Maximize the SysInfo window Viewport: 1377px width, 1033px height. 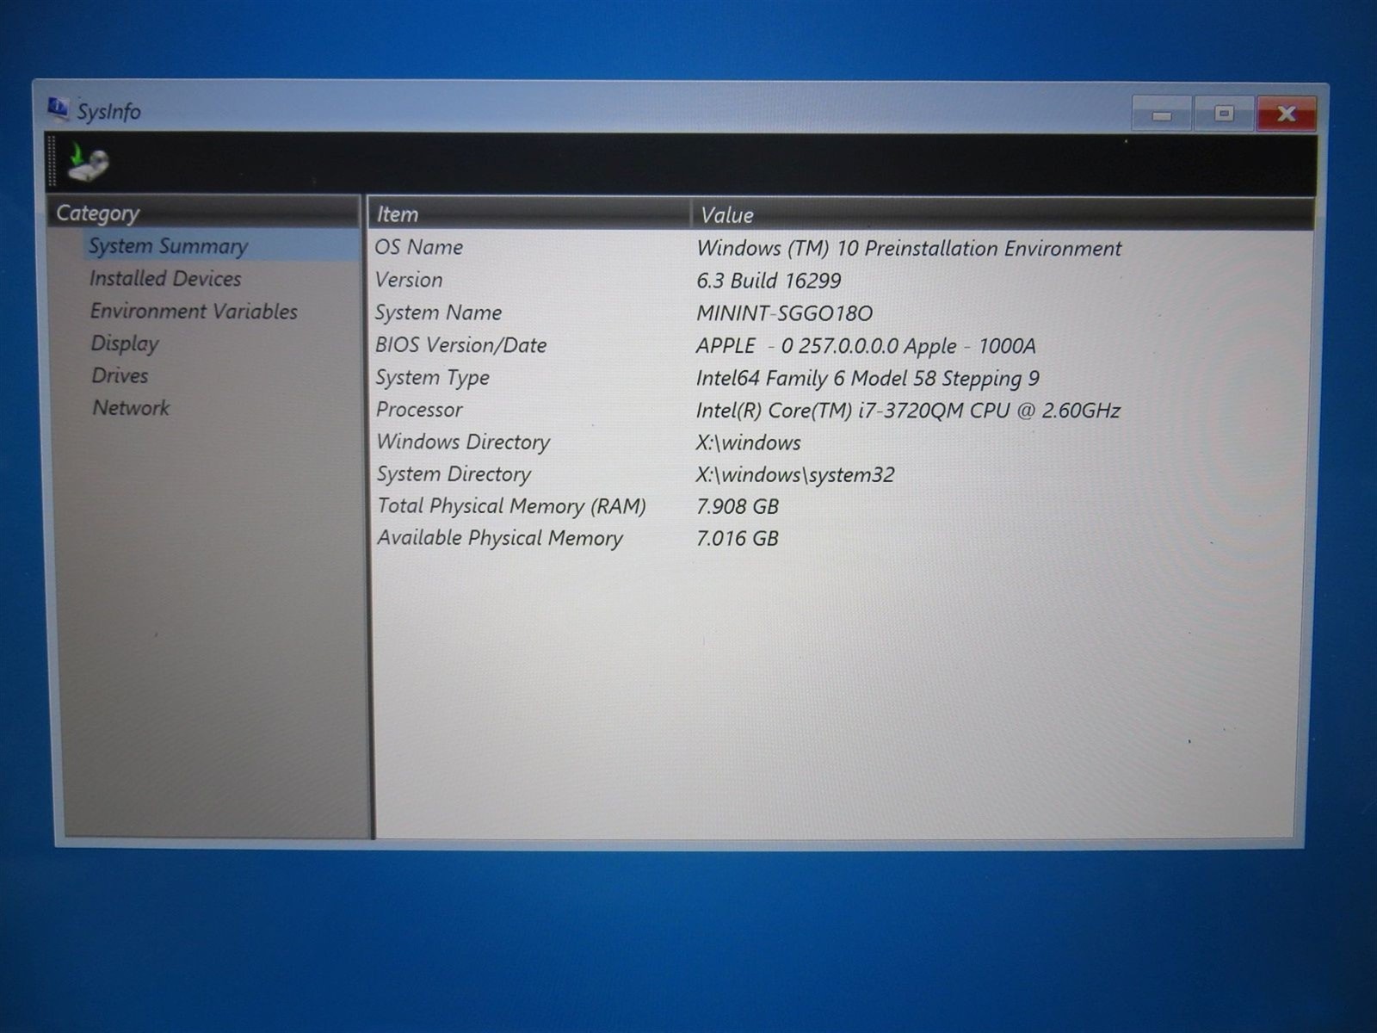click(1224, 114)
